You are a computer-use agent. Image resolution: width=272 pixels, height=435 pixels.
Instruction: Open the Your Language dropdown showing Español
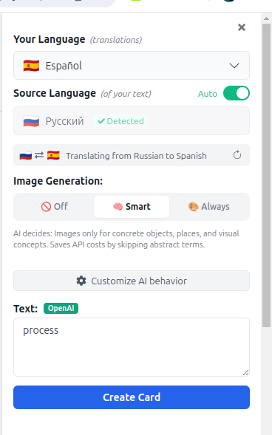pyautogui.click(x=132, y=66)
